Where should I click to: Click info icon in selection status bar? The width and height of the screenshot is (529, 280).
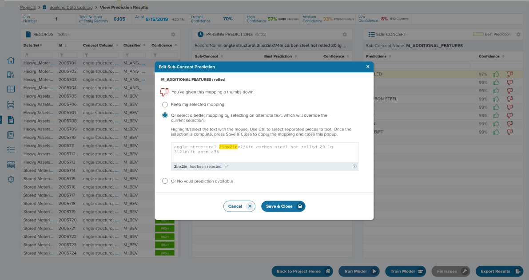(354, 166)
